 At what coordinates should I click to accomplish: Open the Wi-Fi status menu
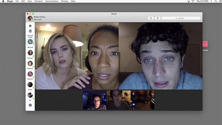click(193, 1)
